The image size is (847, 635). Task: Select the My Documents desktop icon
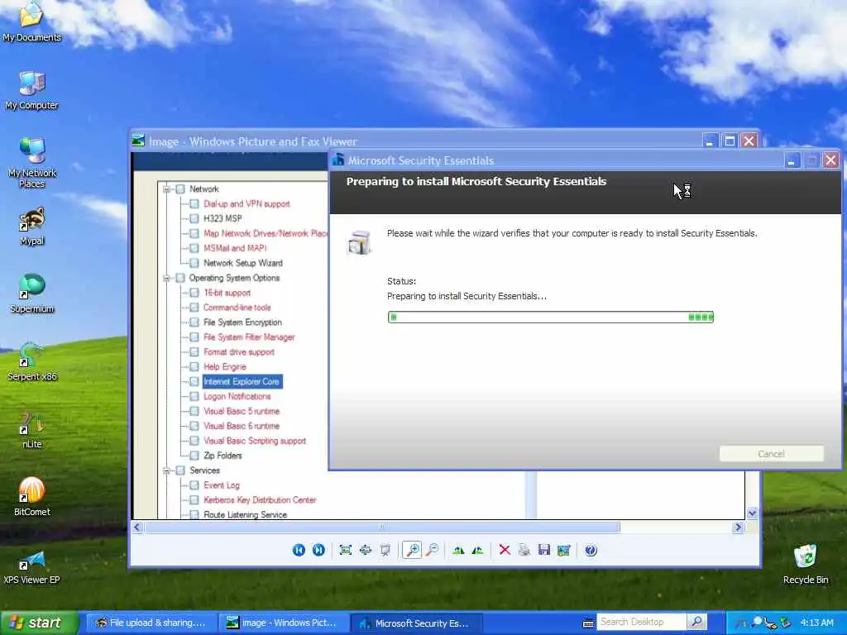[32, 22]
